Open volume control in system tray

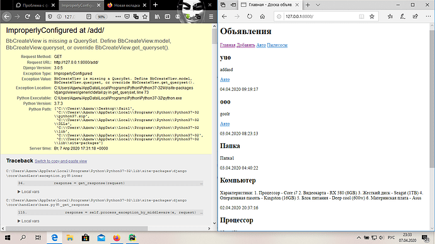pos(381,238)
